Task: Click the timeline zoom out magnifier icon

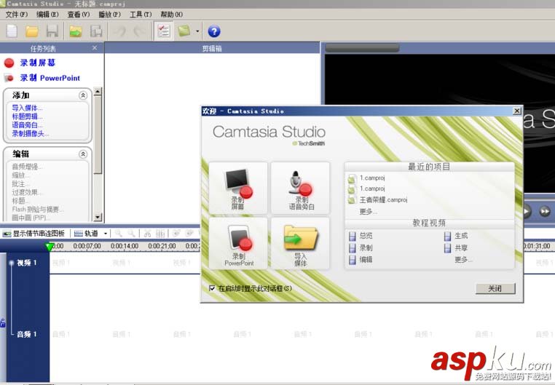Action: [131, 234]
